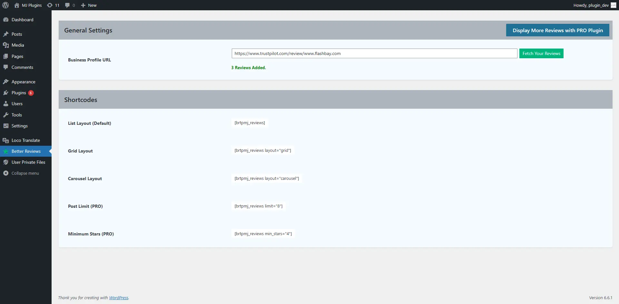Click the Business Profile URL label
Viewport: 619px width, 304px height.
coord(89,60)
